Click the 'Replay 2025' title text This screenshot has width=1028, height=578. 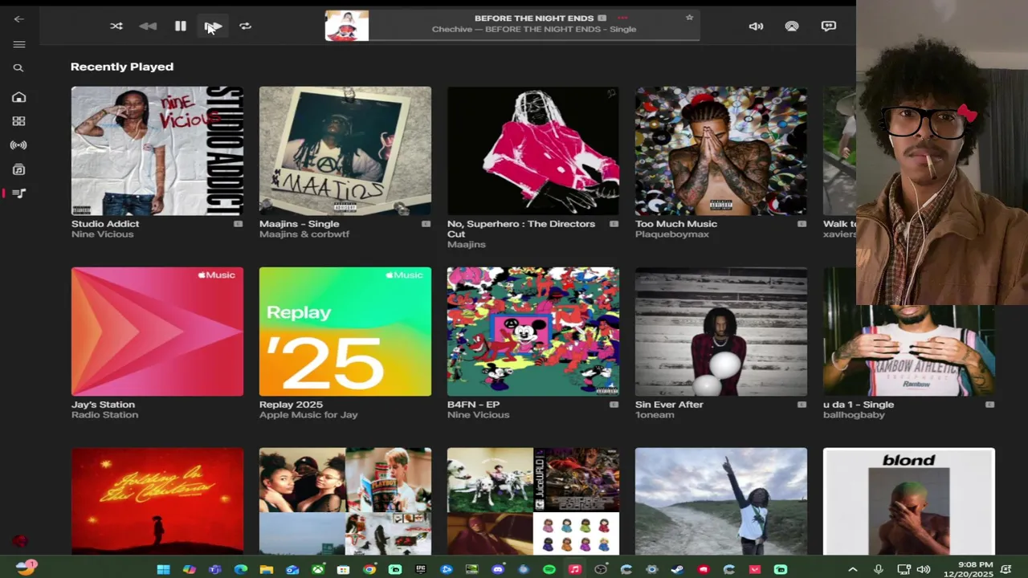[x=291, y=405]
